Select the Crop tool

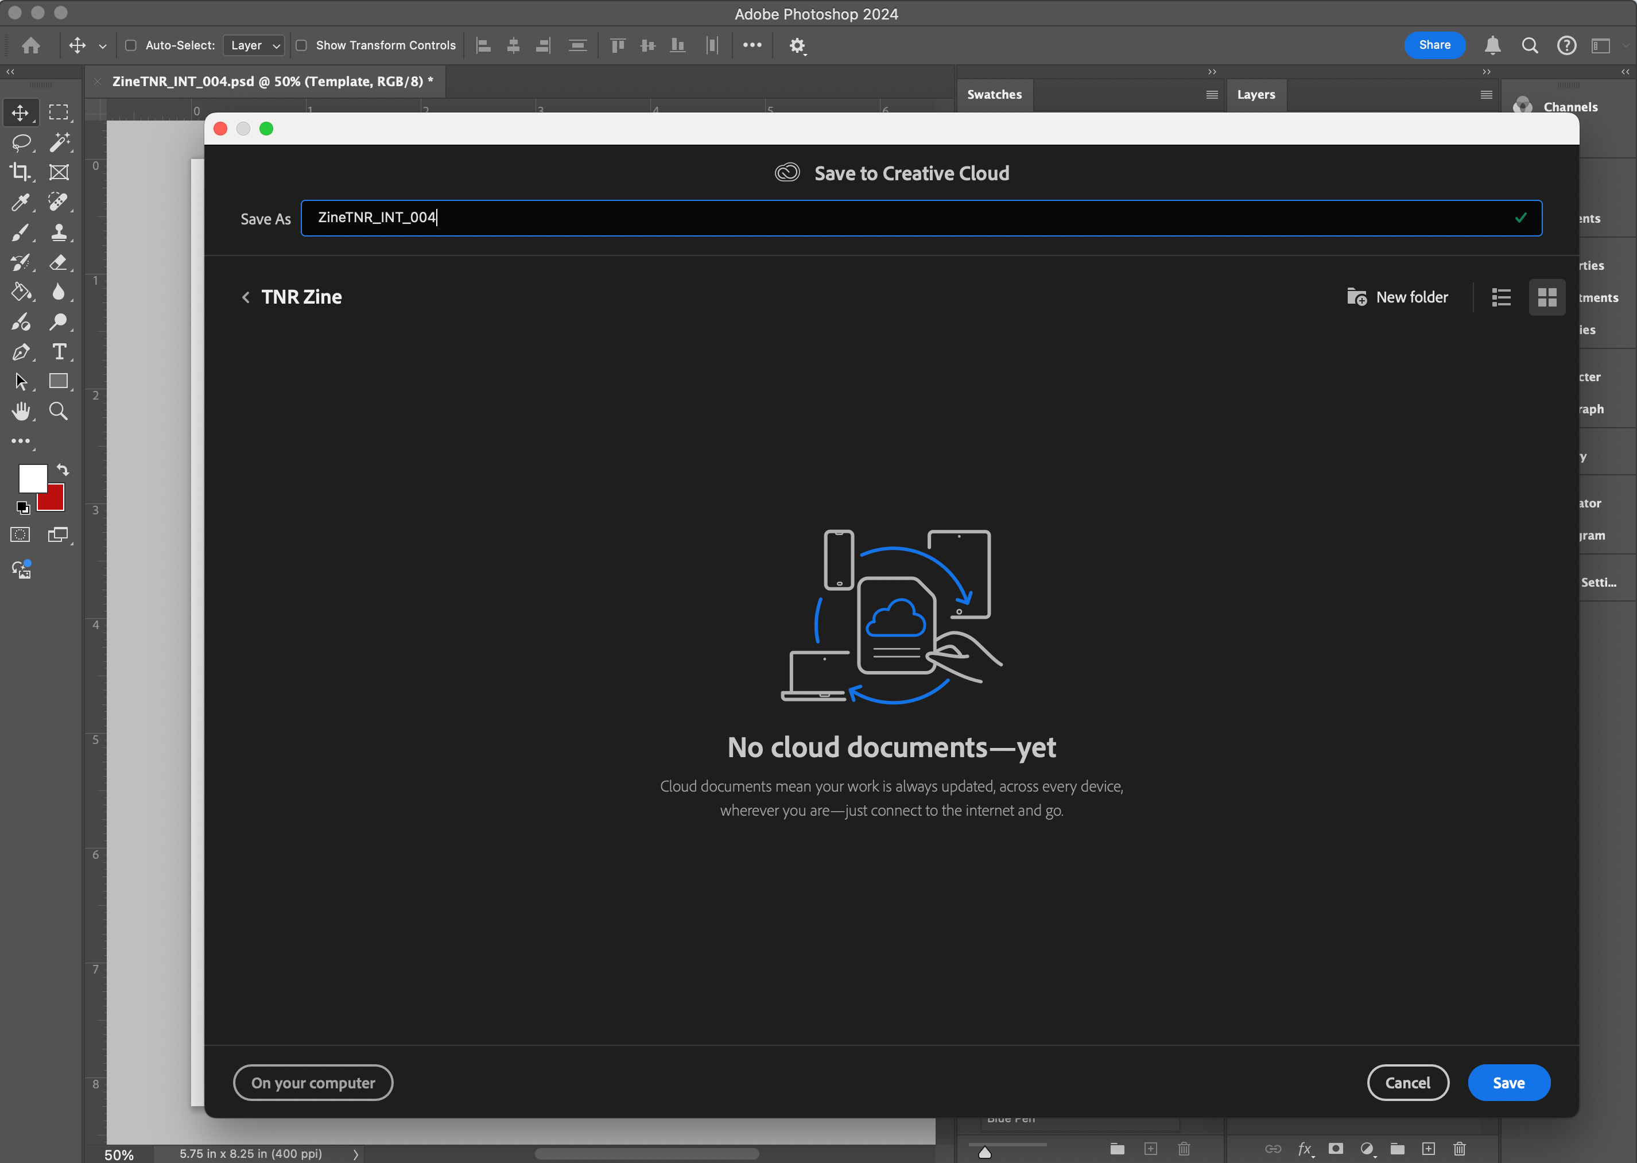[20, 172]
